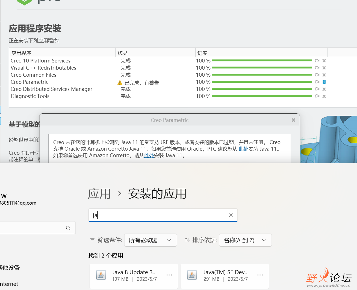Click the Java(TM) SE Dev app icon
Viewport: 357px width, 290px height.
tap(192, 275)
